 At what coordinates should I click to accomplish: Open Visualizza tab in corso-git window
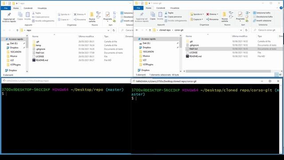tap(174, 8)
